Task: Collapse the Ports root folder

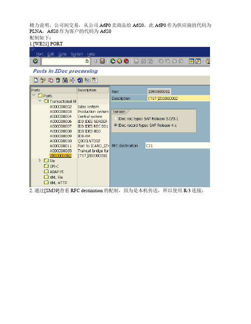Action: click(x=34, y=95)
